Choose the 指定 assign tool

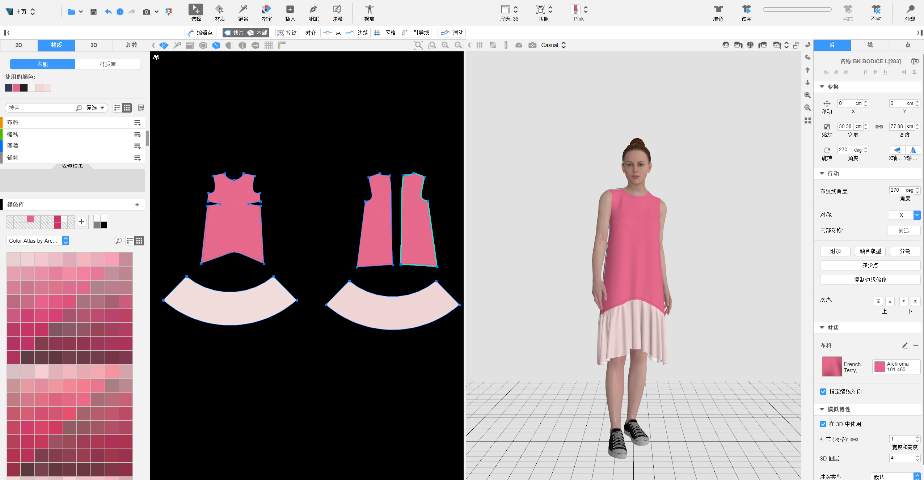266,13
